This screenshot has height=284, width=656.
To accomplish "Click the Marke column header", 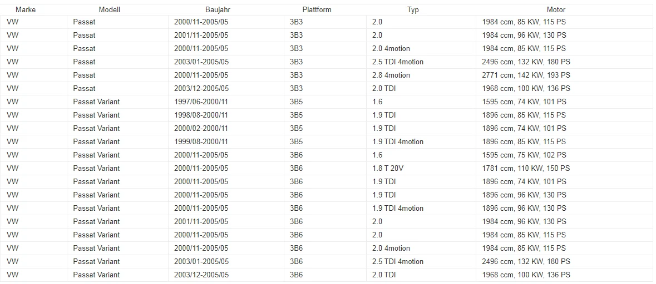I will point(26,9).
